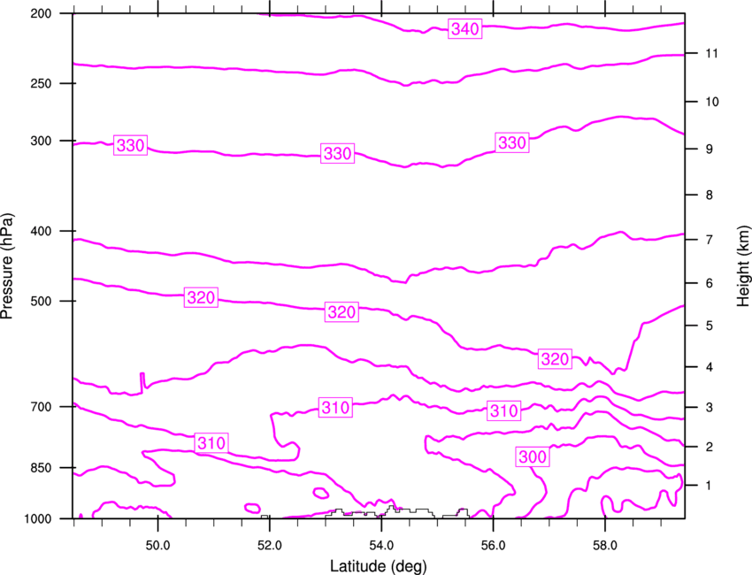Click the 6 km height tick label
752x575 pixels.
click(x=710, y=283)
